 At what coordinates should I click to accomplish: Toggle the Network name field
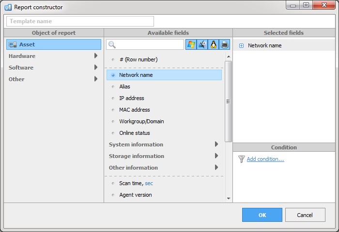coord(164,75)
